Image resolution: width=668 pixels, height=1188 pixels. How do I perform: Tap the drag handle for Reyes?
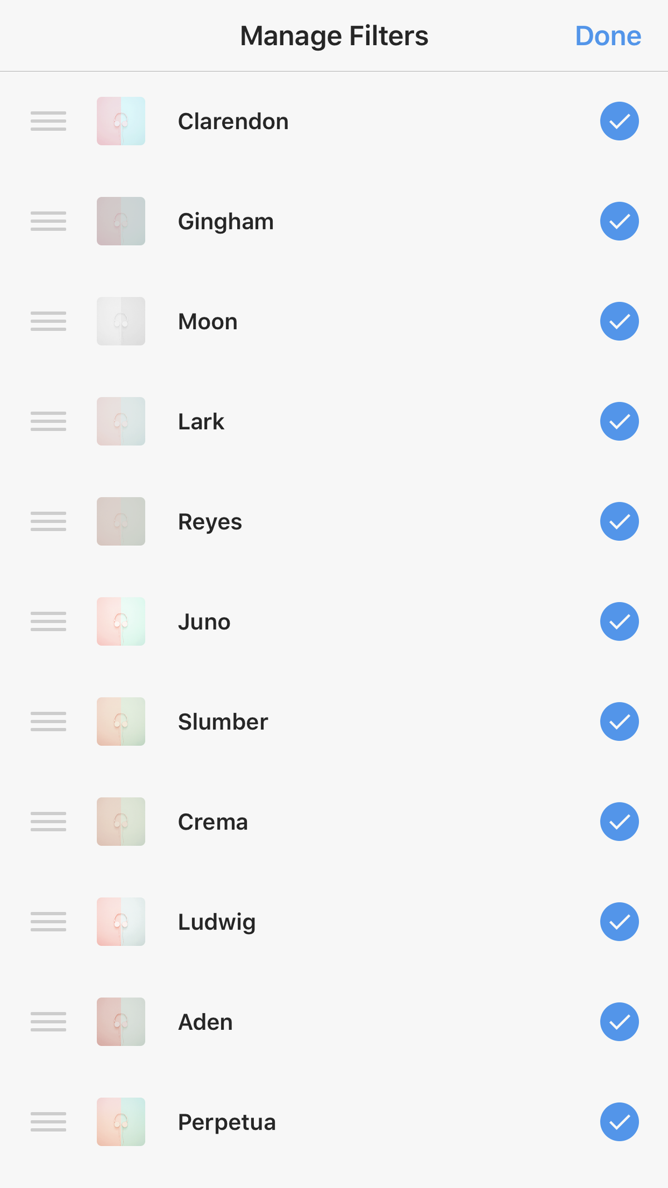[48, 521]
